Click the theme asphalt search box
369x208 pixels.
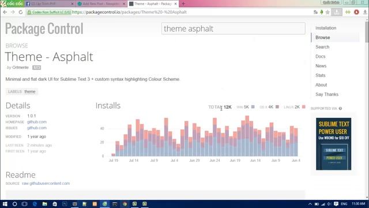[x=233, y=28]
